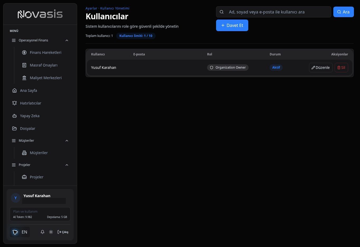The width and height of the screenshot is (360, 247).
Task: Collapse the Projeler menu group
Action: [67, 165]
